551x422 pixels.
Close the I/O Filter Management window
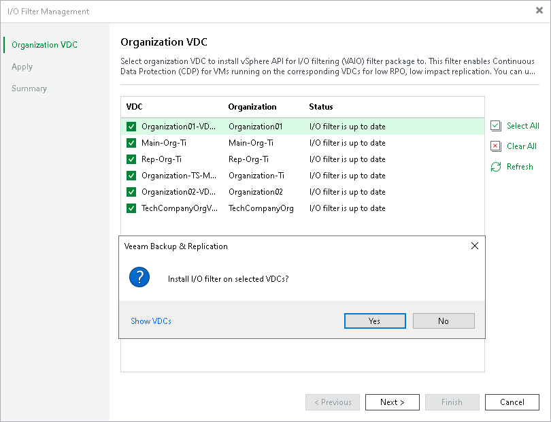(x=539, y=11)
